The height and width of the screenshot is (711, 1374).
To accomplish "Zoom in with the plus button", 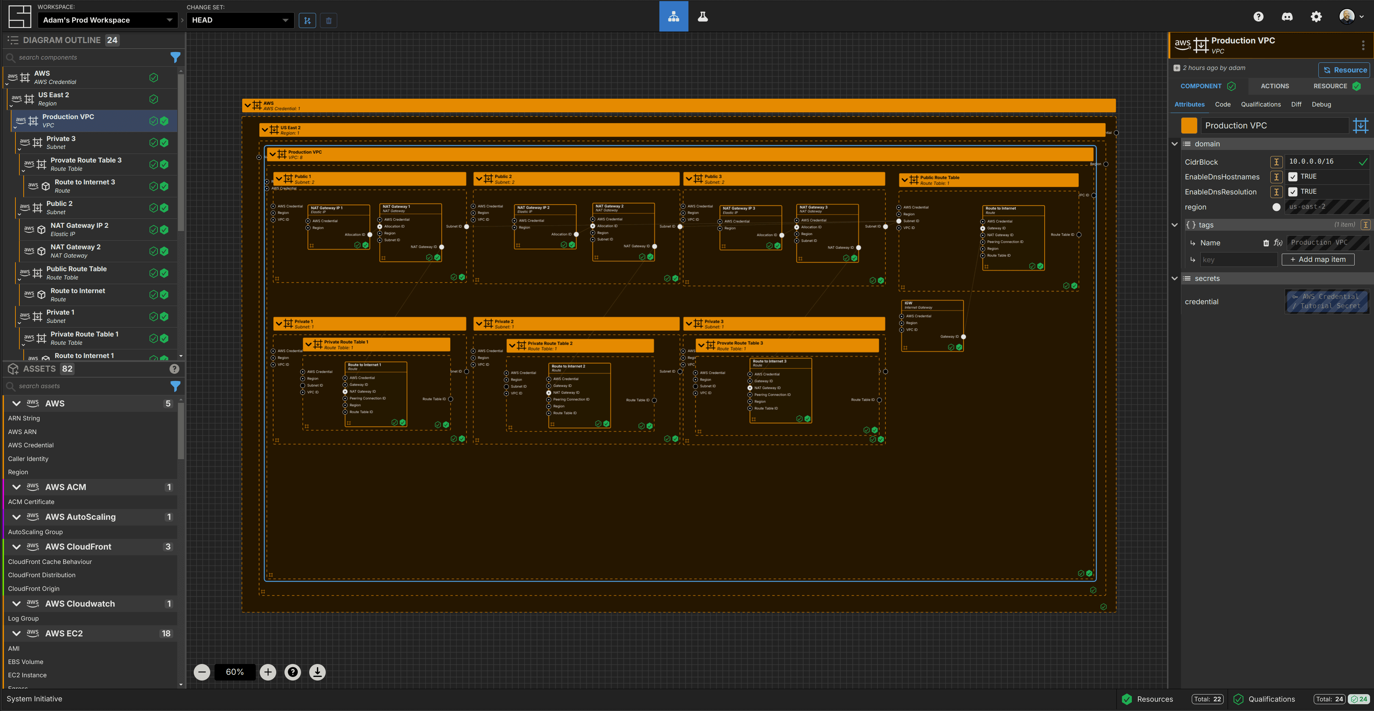I will pyautogui.click(x=268, y=672).
